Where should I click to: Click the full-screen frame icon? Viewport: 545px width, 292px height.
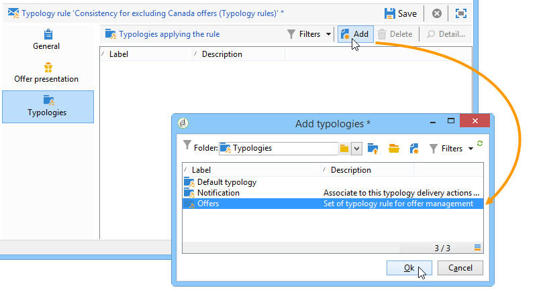pos(461,13)
